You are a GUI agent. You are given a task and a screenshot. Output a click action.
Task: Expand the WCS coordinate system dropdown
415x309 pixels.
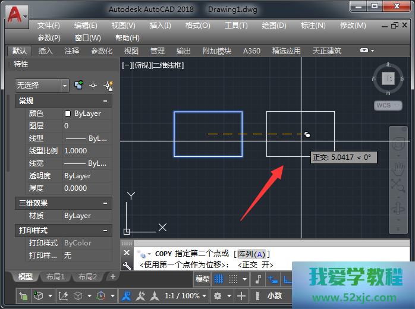tap(388, 105)
